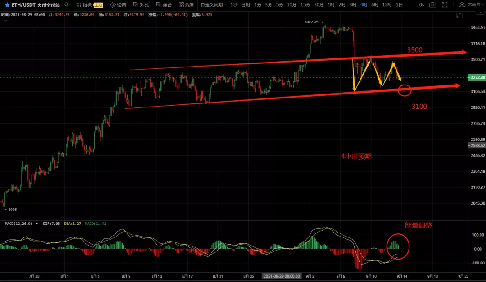Switch to 1日 timeframe
This screenshot has height=282, width=486.
tap(399, 5)
